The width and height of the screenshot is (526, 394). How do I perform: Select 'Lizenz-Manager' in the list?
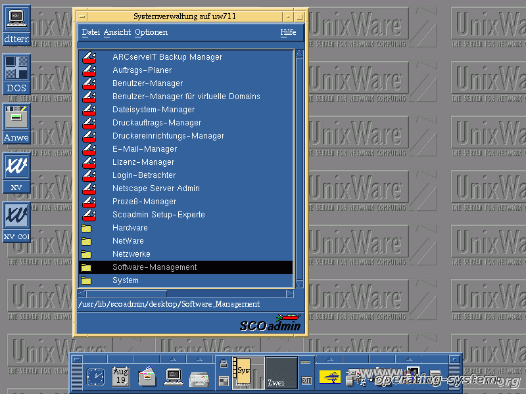click(x=185, y=162)
